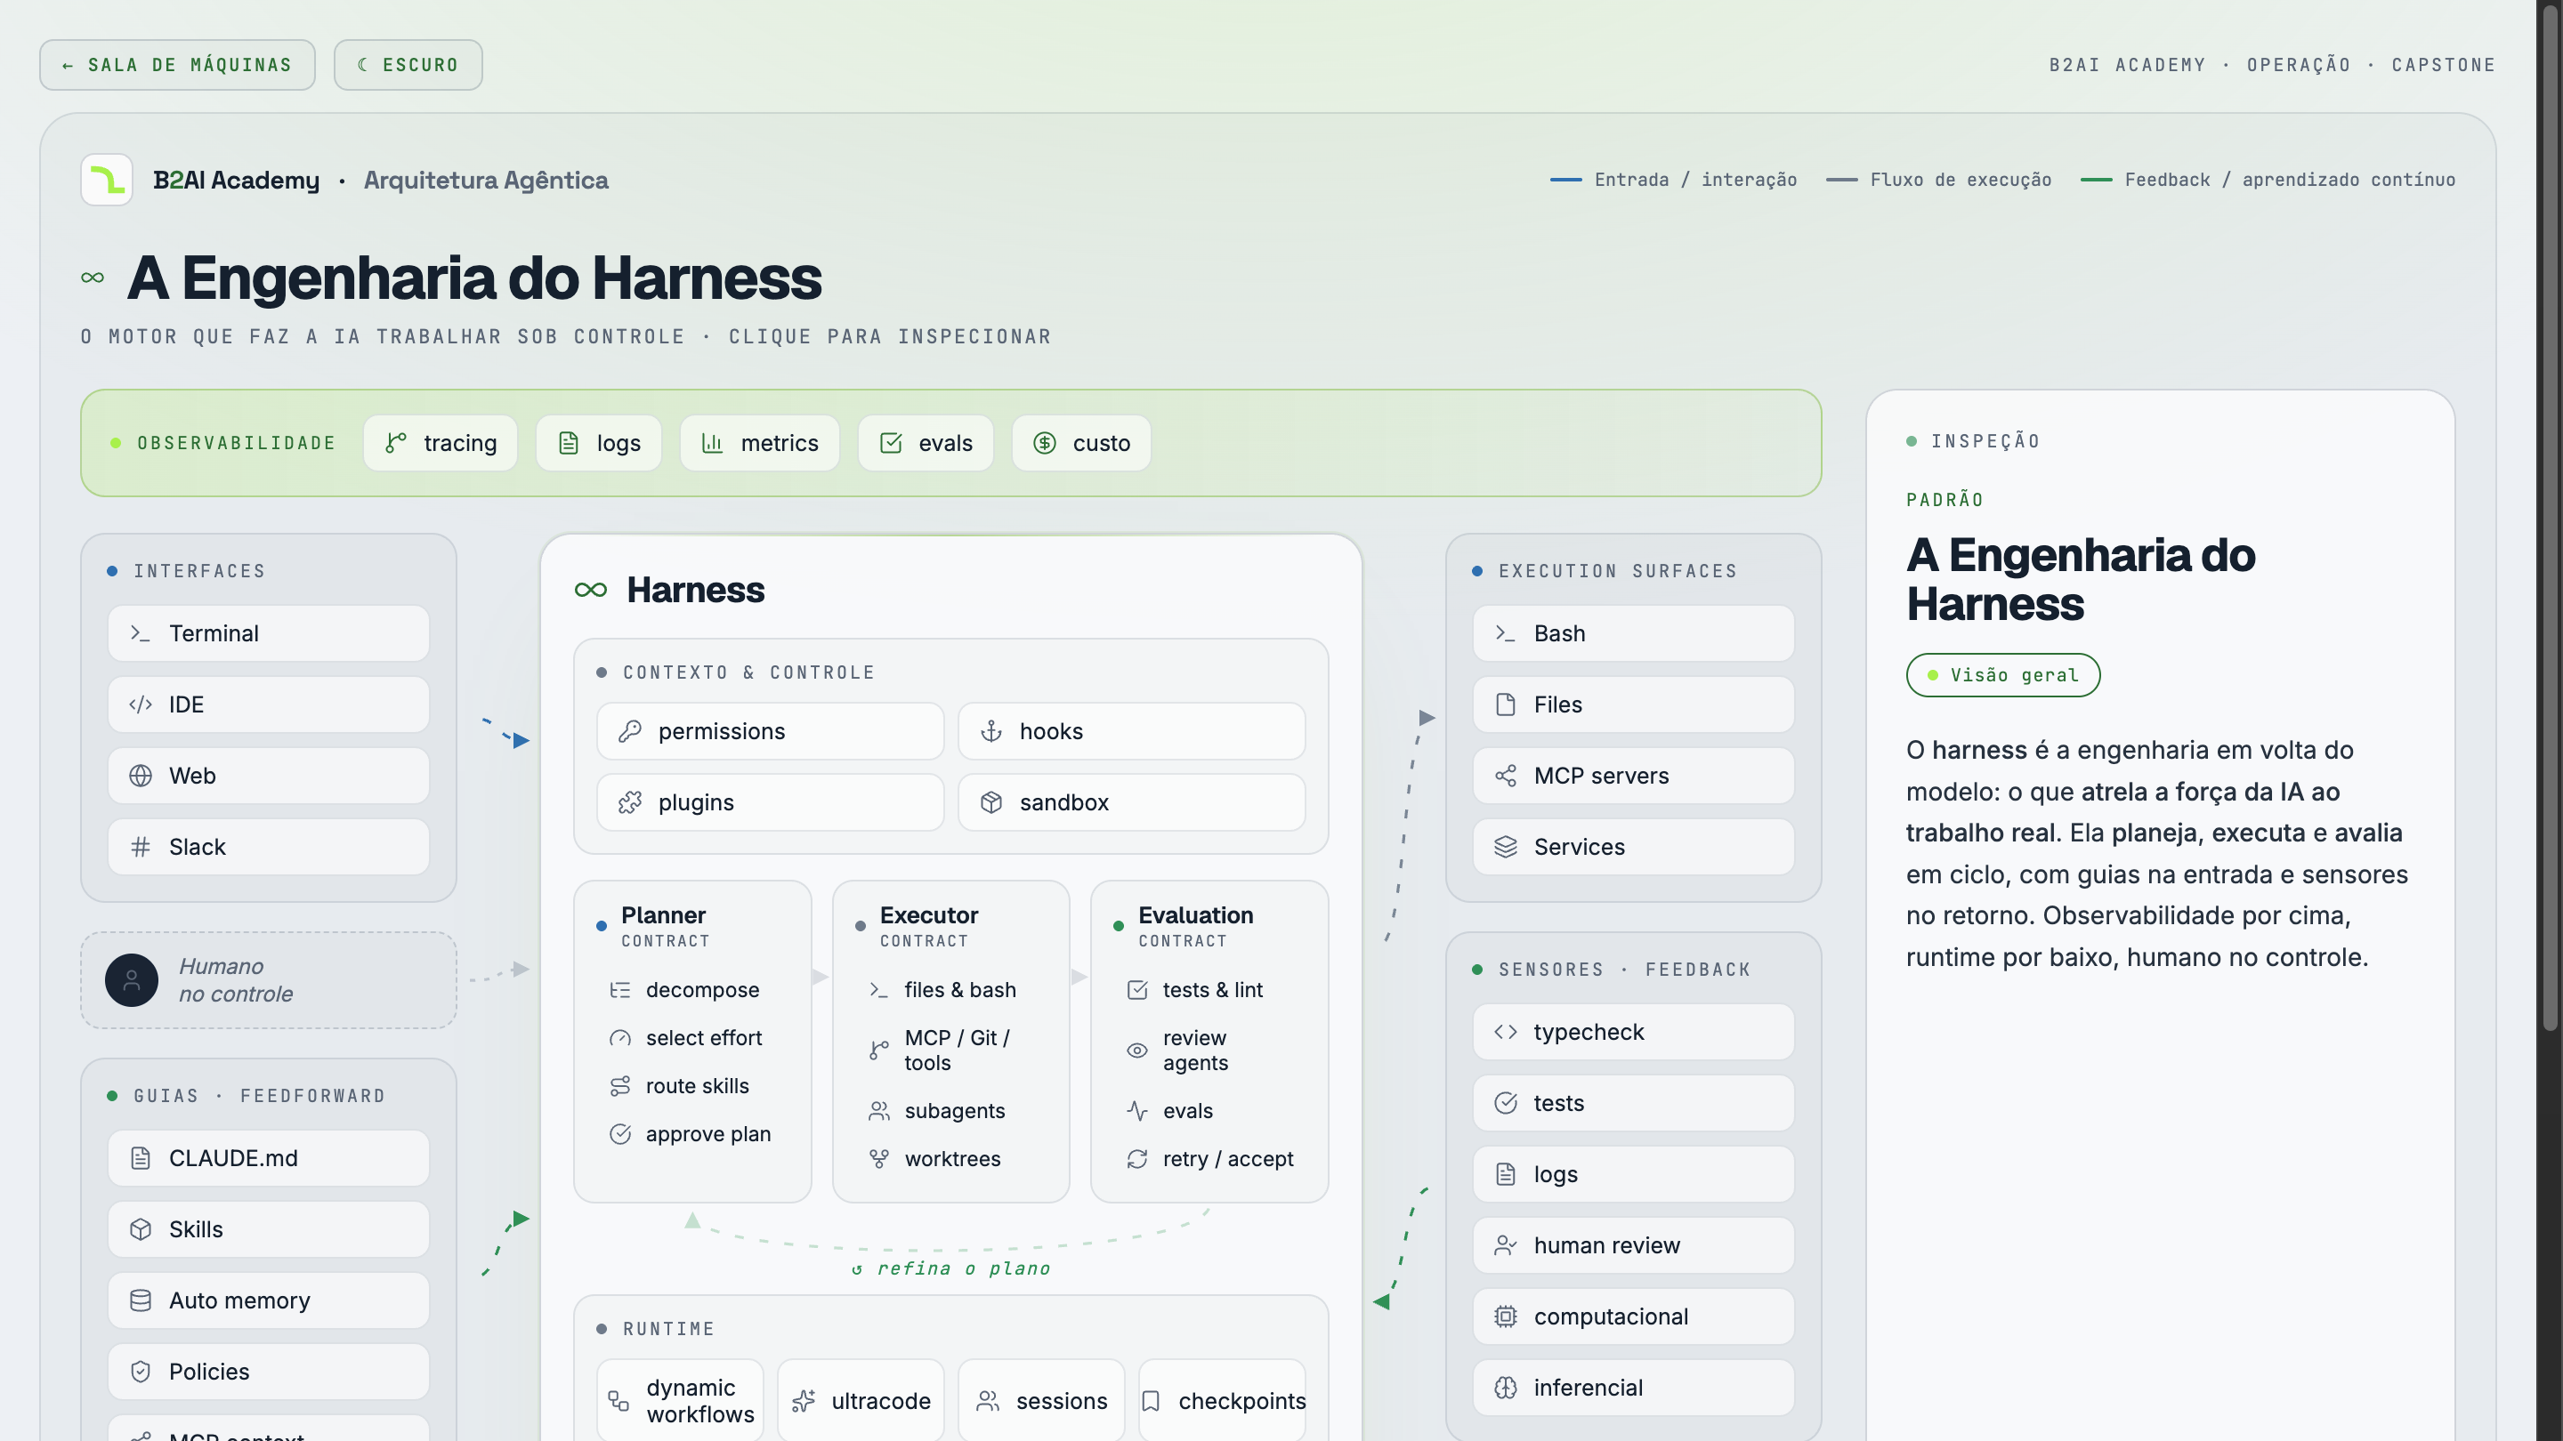Select files & bash executor step
Image resolution: width=2563 pixels, height=1441 pixels.
[x=951, y=989]
